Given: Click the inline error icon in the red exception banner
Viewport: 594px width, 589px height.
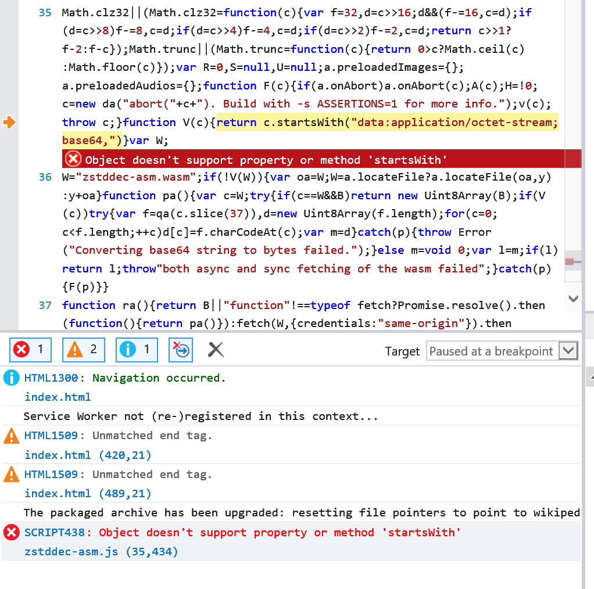Looking at the screenshot, I should (73, 159).
